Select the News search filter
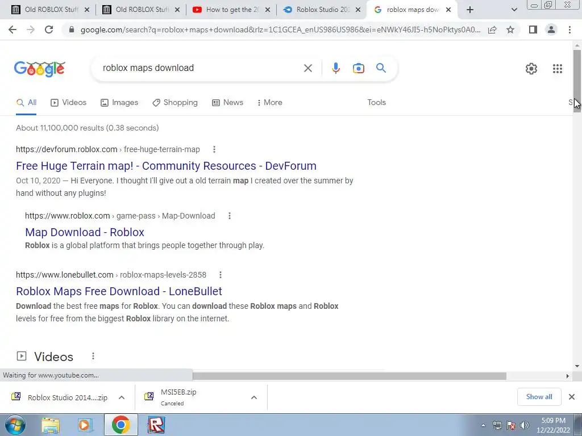 tap(227, 102)
